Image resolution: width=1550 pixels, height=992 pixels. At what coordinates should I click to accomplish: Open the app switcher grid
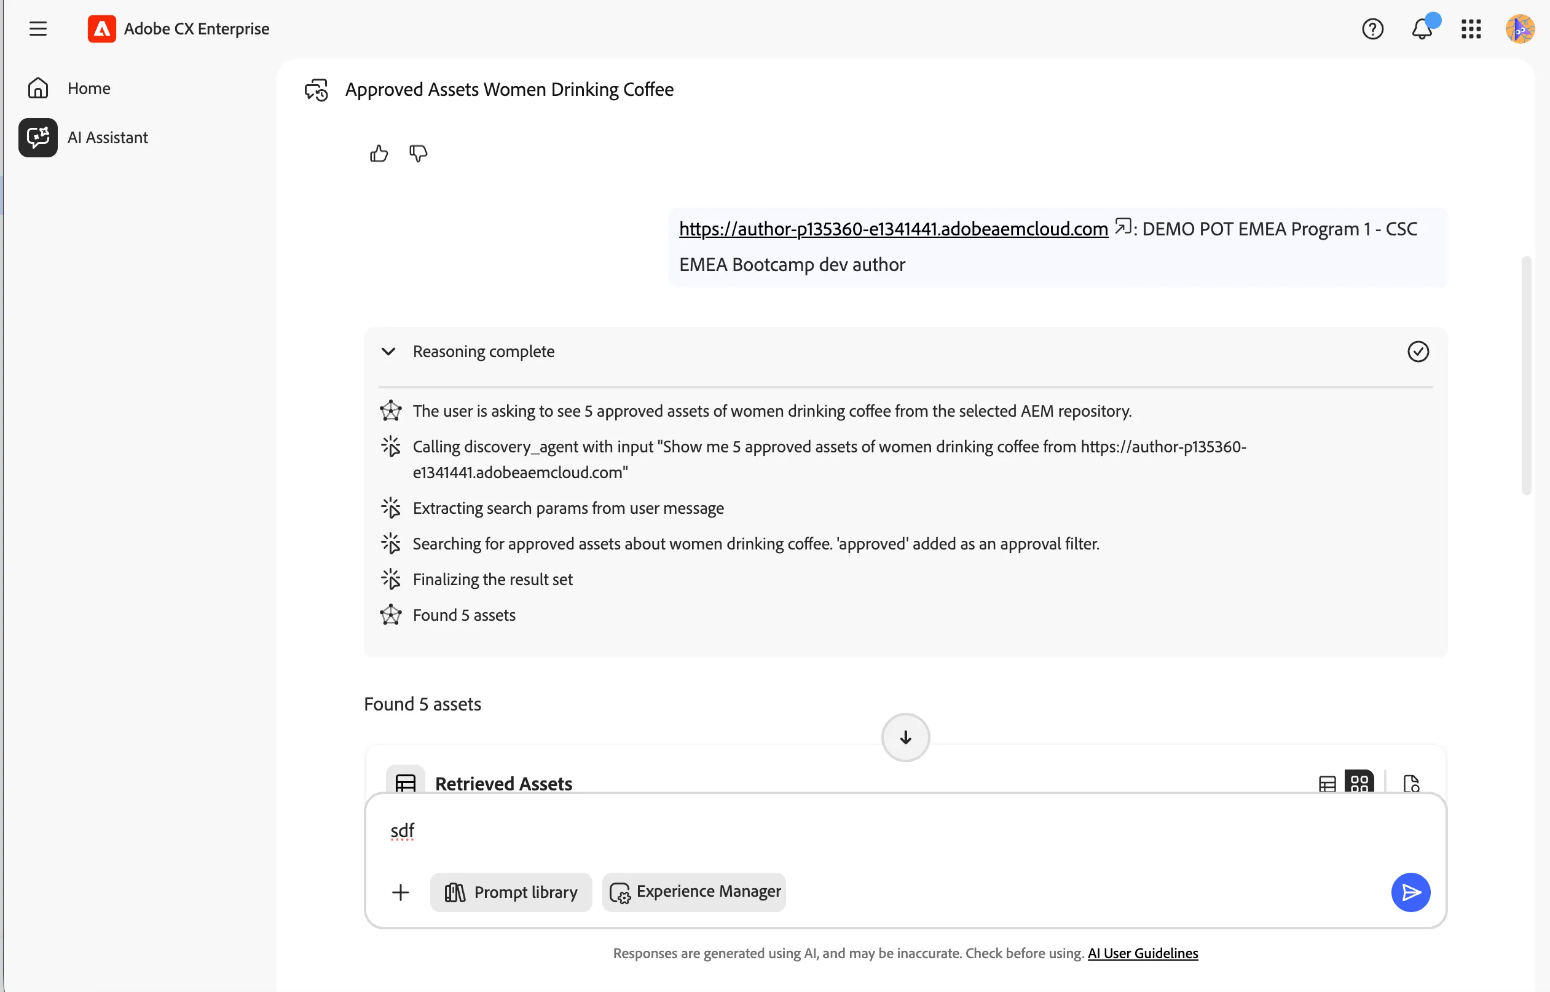[x=1471, y=29]
